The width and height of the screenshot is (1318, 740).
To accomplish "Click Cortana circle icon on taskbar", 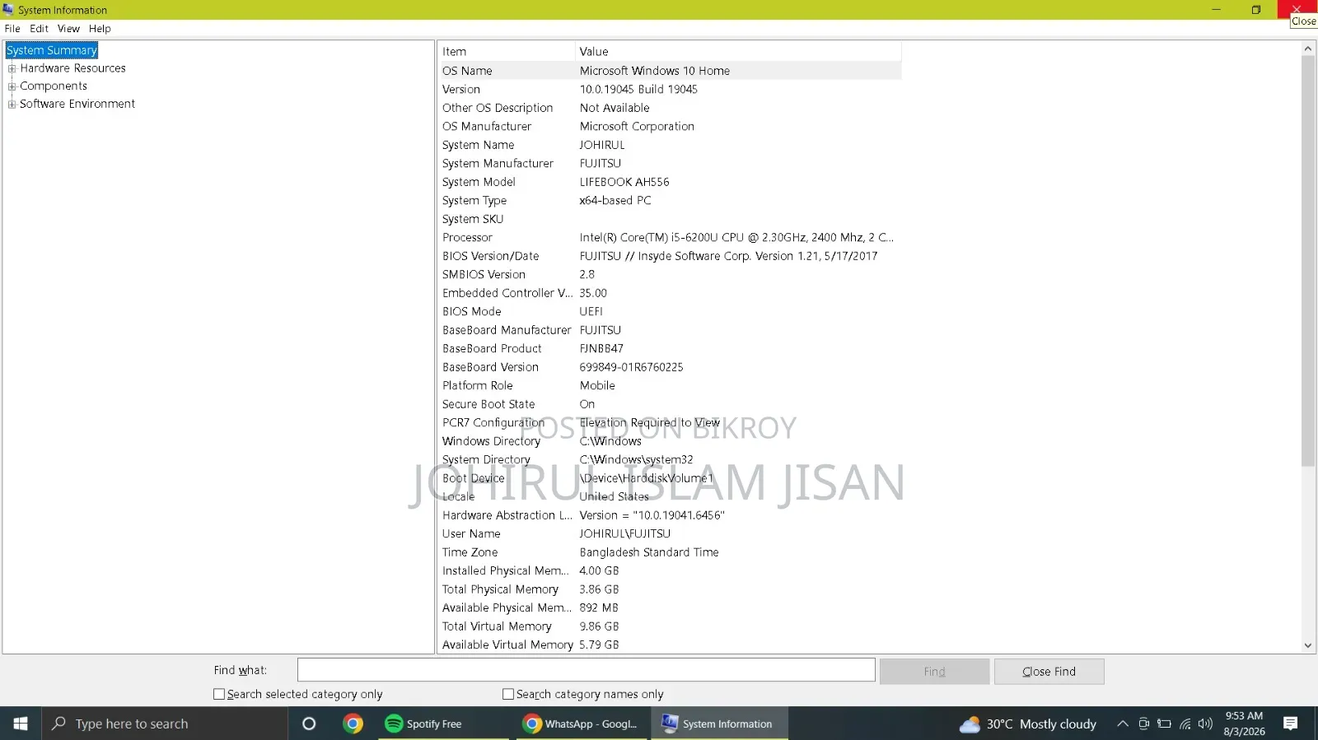I will (309, 724).
